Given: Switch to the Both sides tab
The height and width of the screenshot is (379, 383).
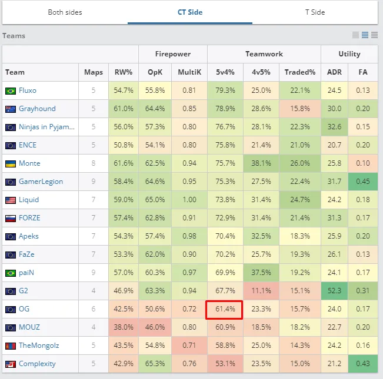Looking at the screenshot, I should click(x=65, y=12).
